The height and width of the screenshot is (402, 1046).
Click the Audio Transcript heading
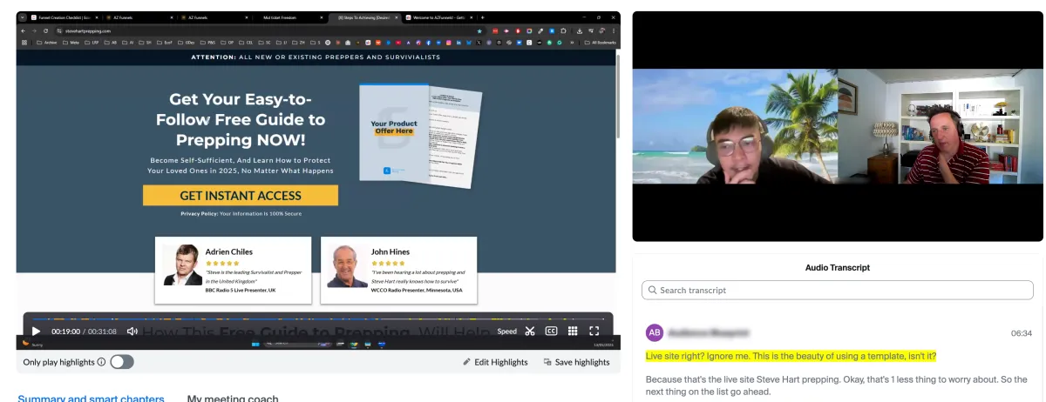tap(837, 268)
